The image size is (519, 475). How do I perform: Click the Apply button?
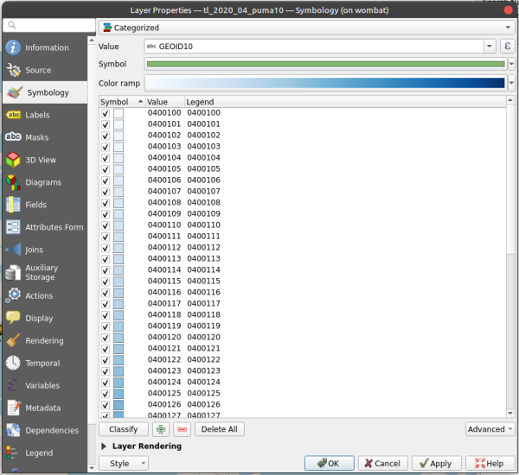click(x=436, y=463)
